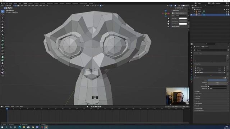230x129 pixels.
Task: Select the Basis shape key
Action: 210,67
